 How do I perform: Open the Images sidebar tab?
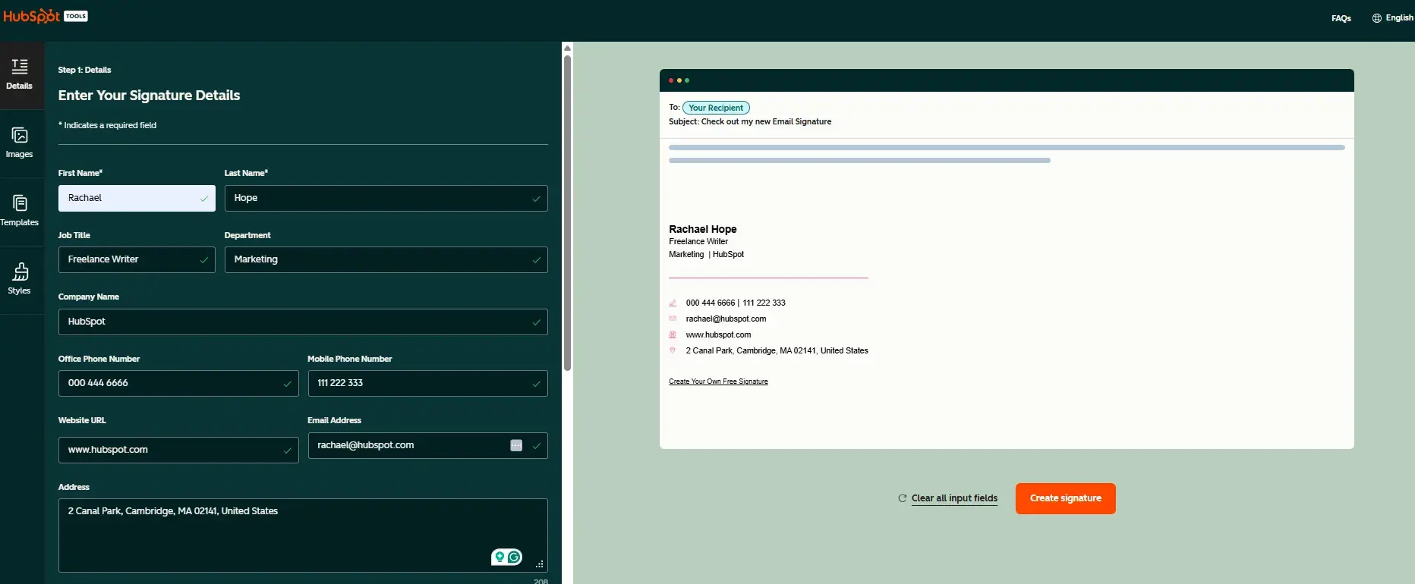(x=20, y=143)
